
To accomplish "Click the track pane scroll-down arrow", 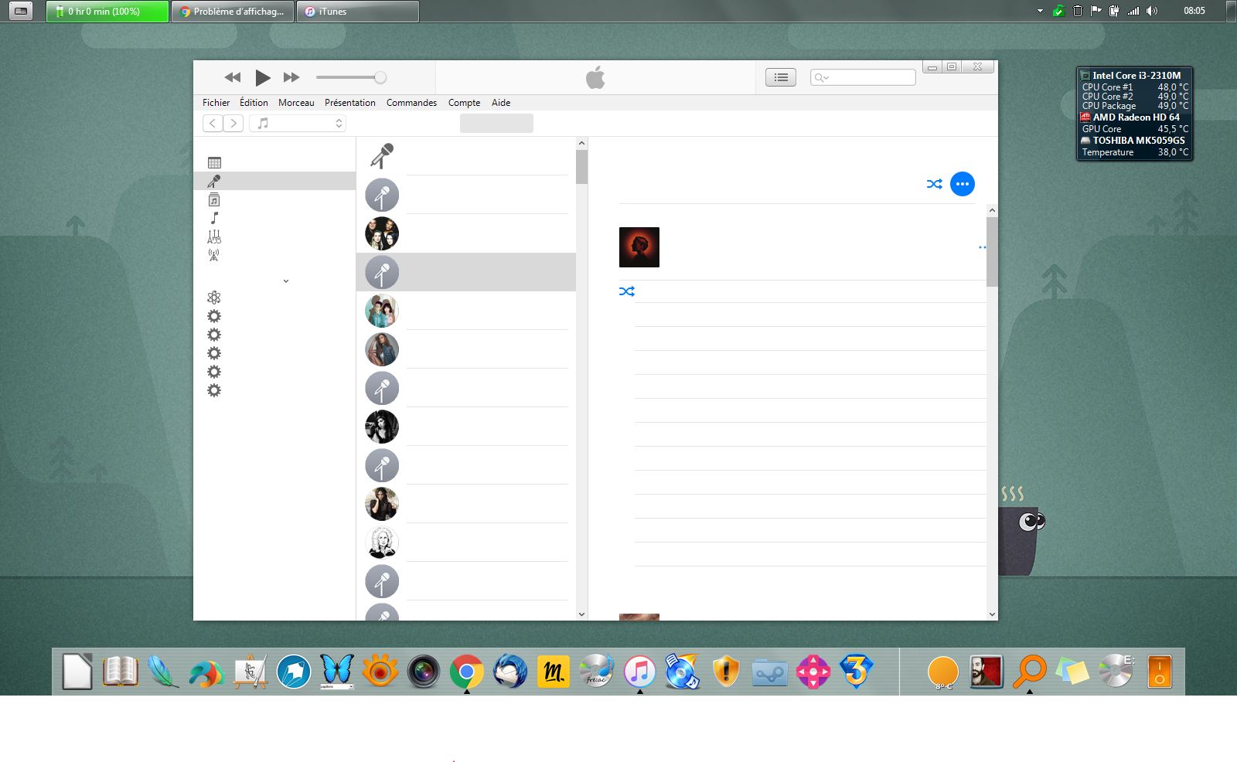I will (x=992, y=614).
